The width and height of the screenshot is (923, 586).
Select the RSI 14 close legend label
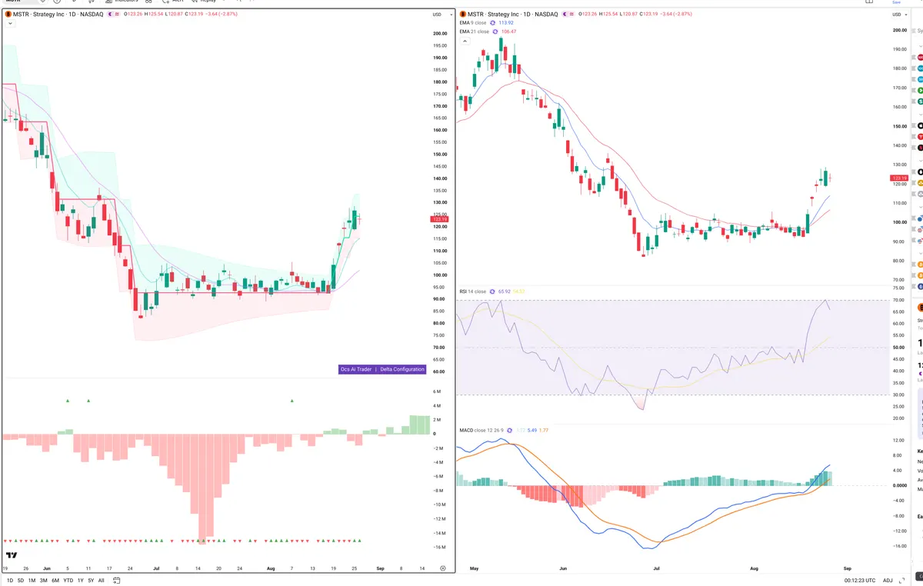pos(473,291)
